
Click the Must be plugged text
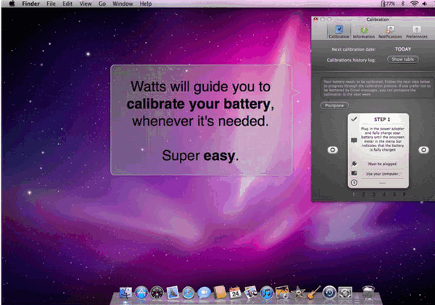click(382, 164)
